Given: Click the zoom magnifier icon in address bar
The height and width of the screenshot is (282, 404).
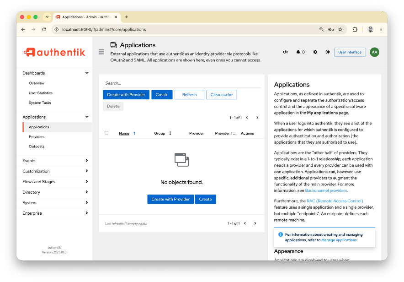Looking at the screenshot, I should tap(321, 29).
